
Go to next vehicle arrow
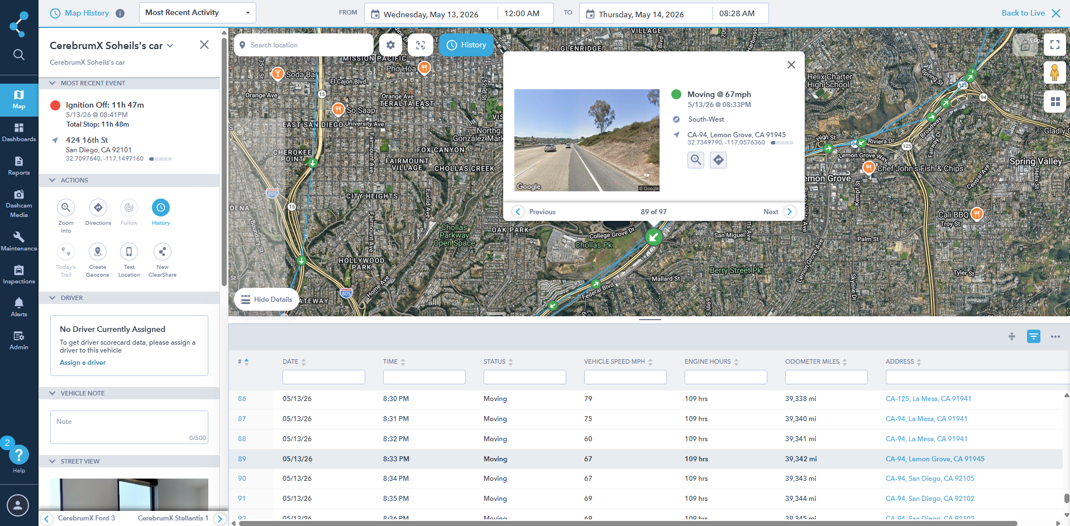click(220, 519)
